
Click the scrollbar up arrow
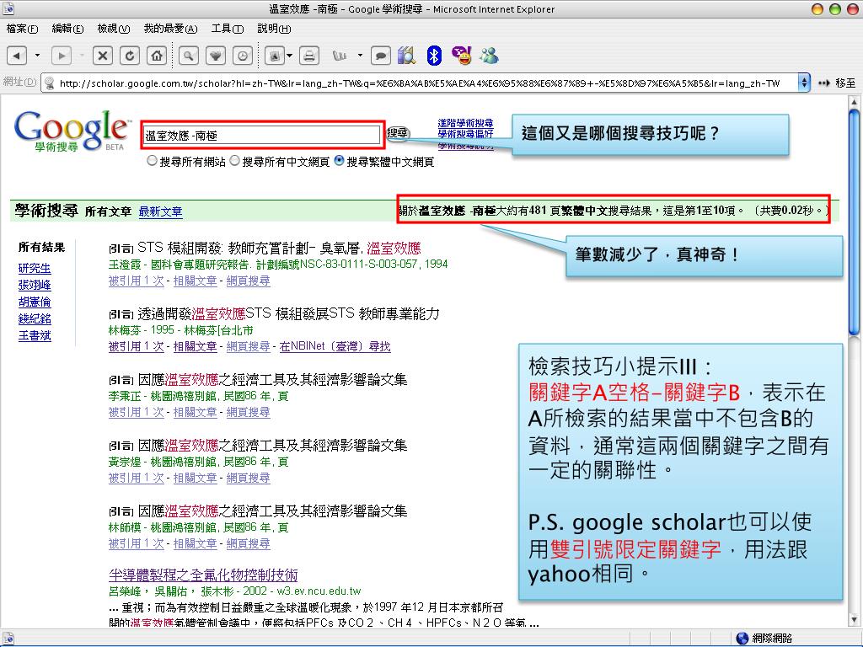click(854, 101)
